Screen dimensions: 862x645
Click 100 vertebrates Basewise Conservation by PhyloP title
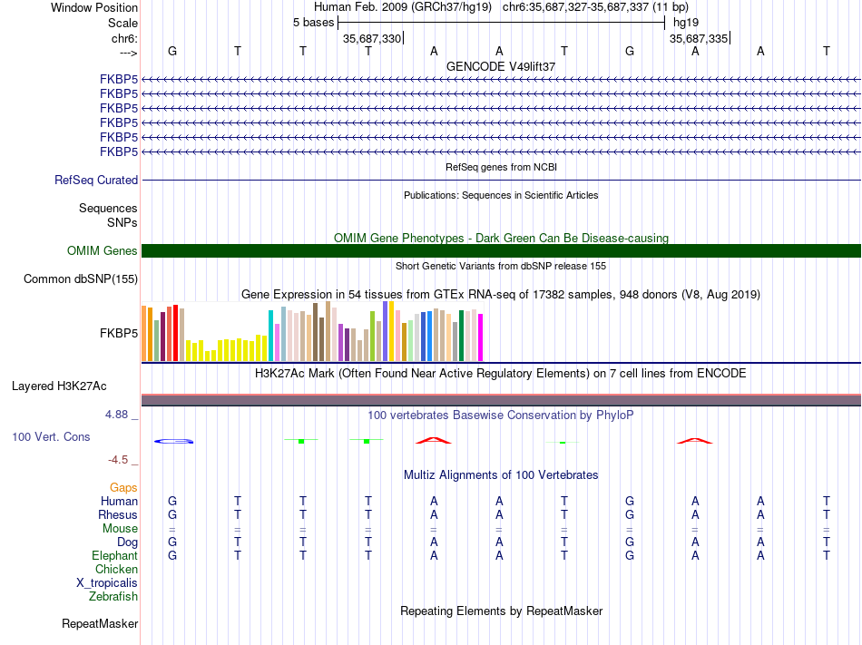pos(500,415)
